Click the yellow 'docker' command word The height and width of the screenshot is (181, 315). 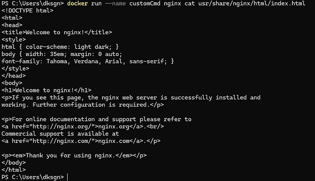(78, 3)
